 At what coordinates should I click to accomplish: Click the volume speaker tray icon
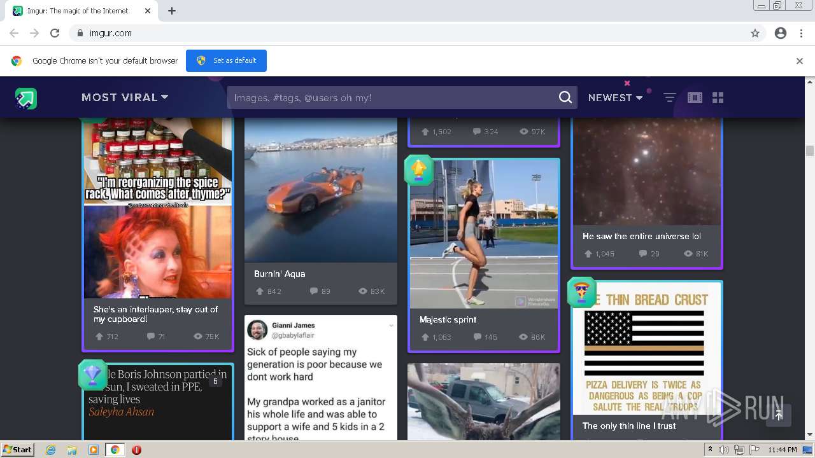point(724,450)
